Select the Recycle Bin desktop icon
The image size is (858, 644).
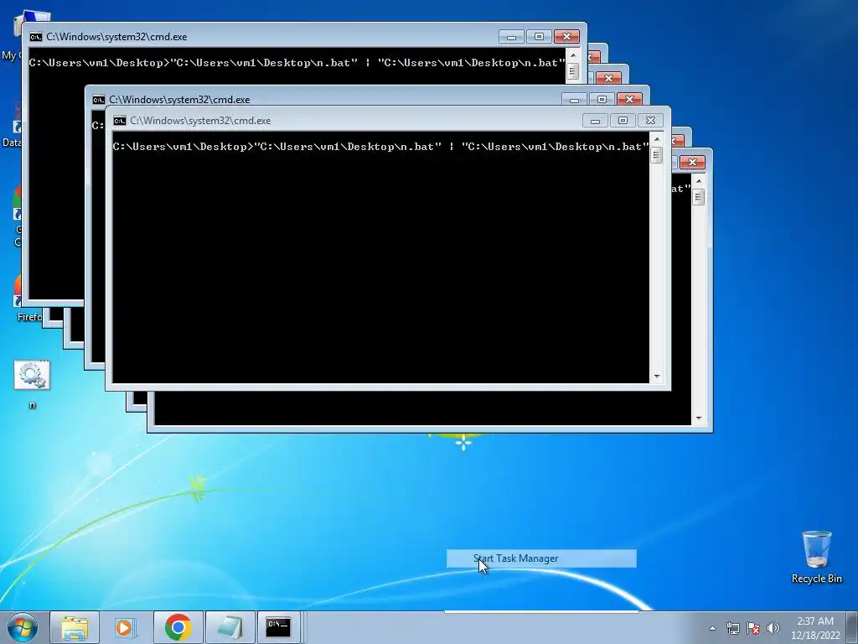[816, 557]
